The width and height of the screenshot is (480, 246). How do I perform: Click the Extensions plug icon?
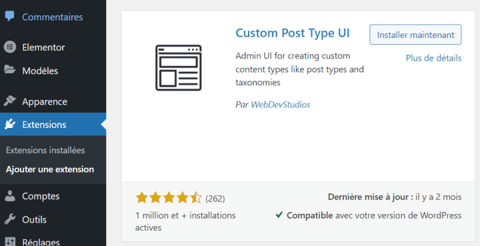click(10, 124)
